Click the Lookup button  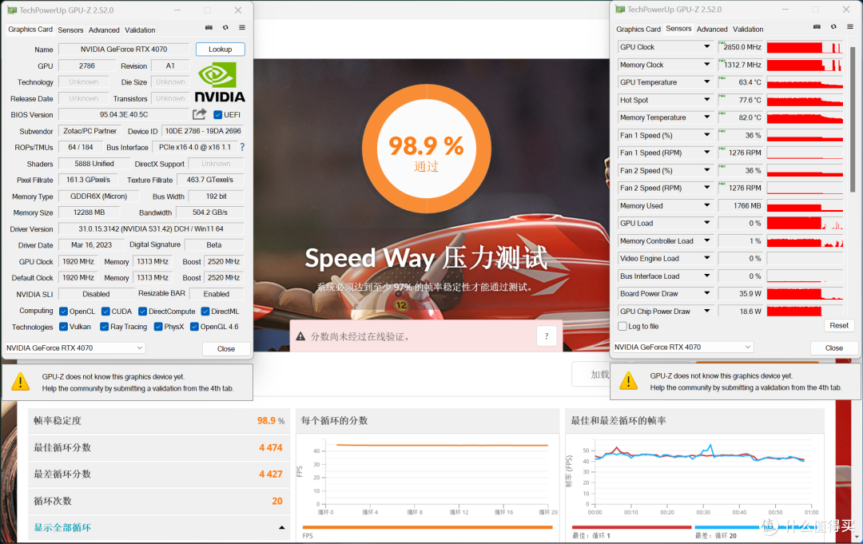click(221, 49)
